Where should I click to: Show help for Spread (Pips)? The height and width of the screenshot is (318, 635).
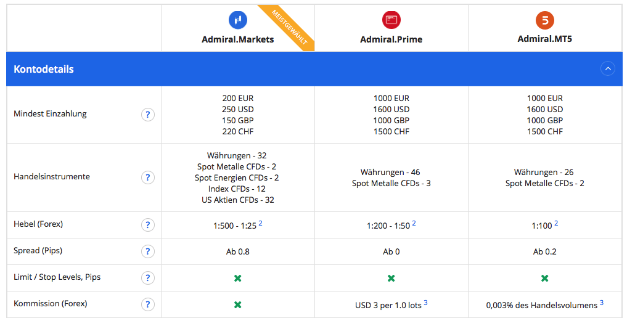pos(148,251)
